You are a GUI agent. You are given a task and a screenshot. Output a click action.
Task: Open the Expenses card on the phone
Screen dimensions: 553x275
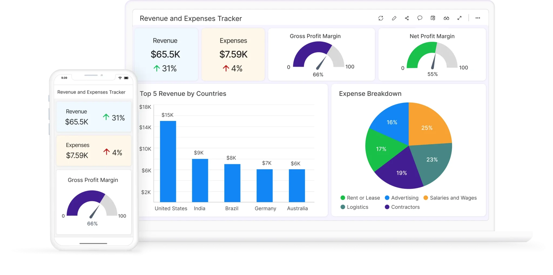point(93,150)
